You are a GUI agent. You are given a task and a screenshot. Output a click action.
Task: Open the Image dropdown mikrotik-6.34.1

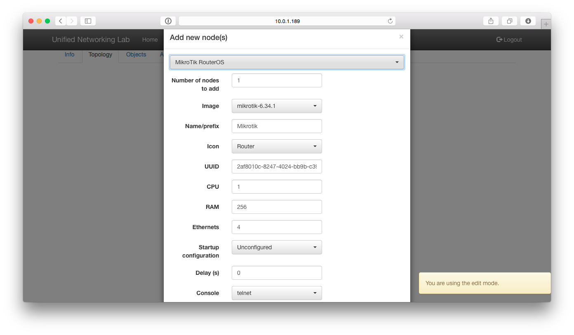tap(277, 106)
